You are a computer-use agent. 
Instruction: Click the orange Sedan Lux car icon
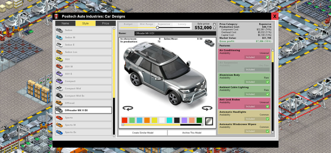click(x=59, y=52)
